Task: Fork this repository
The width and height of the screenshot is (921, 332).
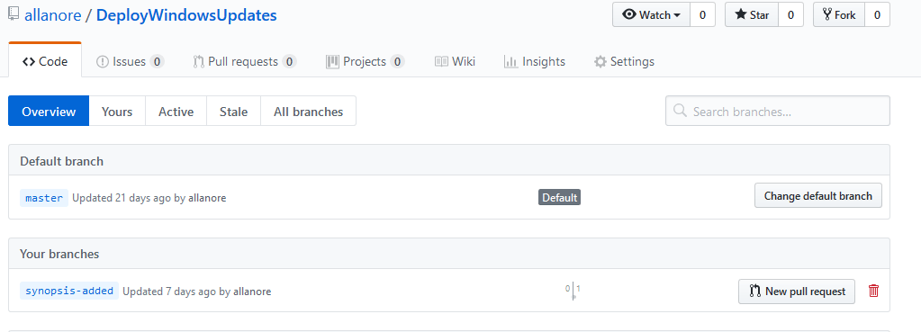Action: click(839, 14)
